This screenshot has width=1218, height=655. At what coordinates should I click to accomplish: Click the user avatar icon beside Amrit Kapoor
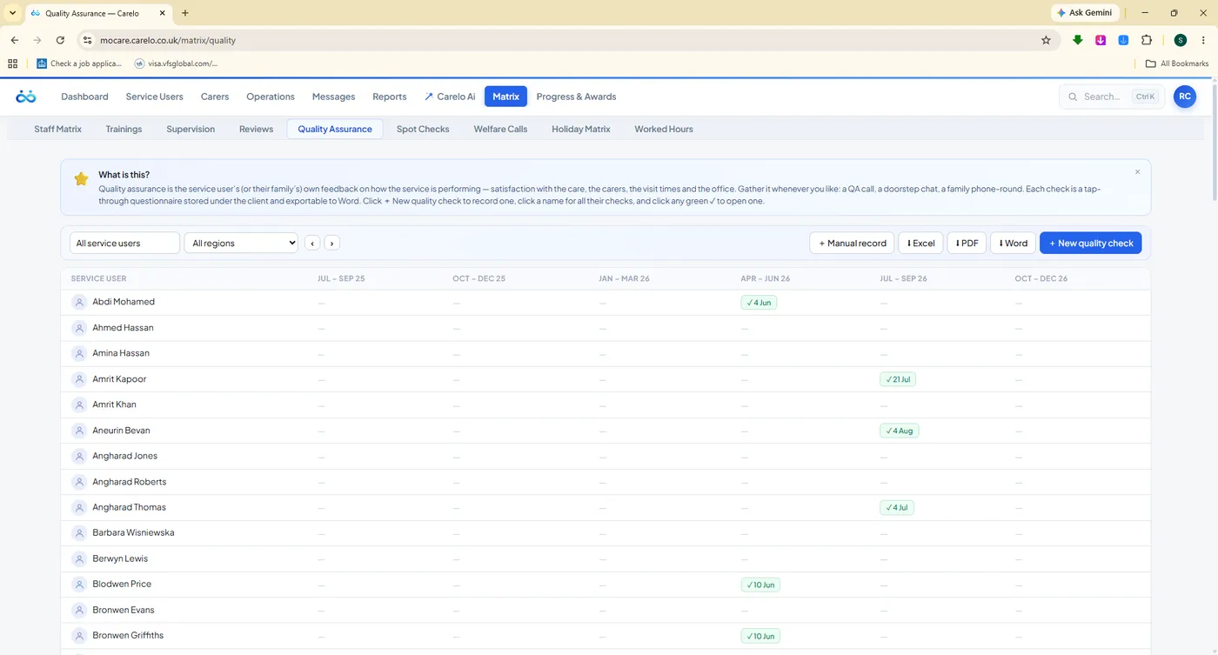(x=79, y=379)
